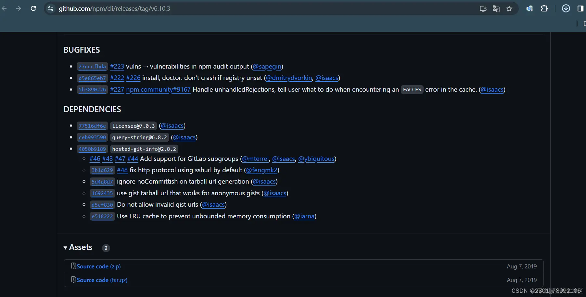
Task: Open commit ceb993590
Action: pos(92,137)
